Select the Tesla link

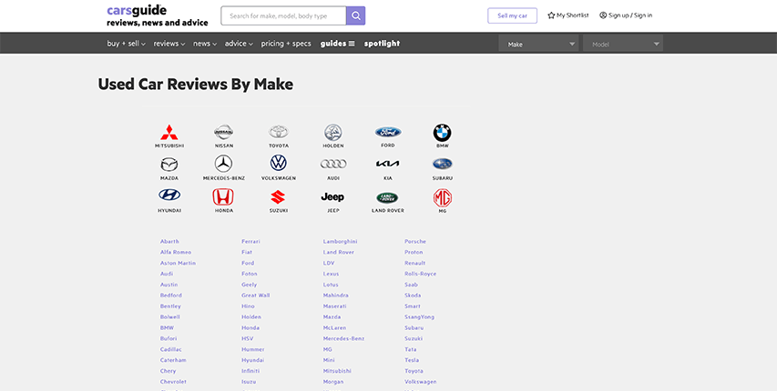point(412,360)
